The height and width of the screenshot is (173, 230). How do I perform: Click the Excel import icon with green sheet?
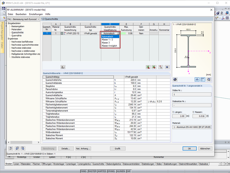(154, 67)
